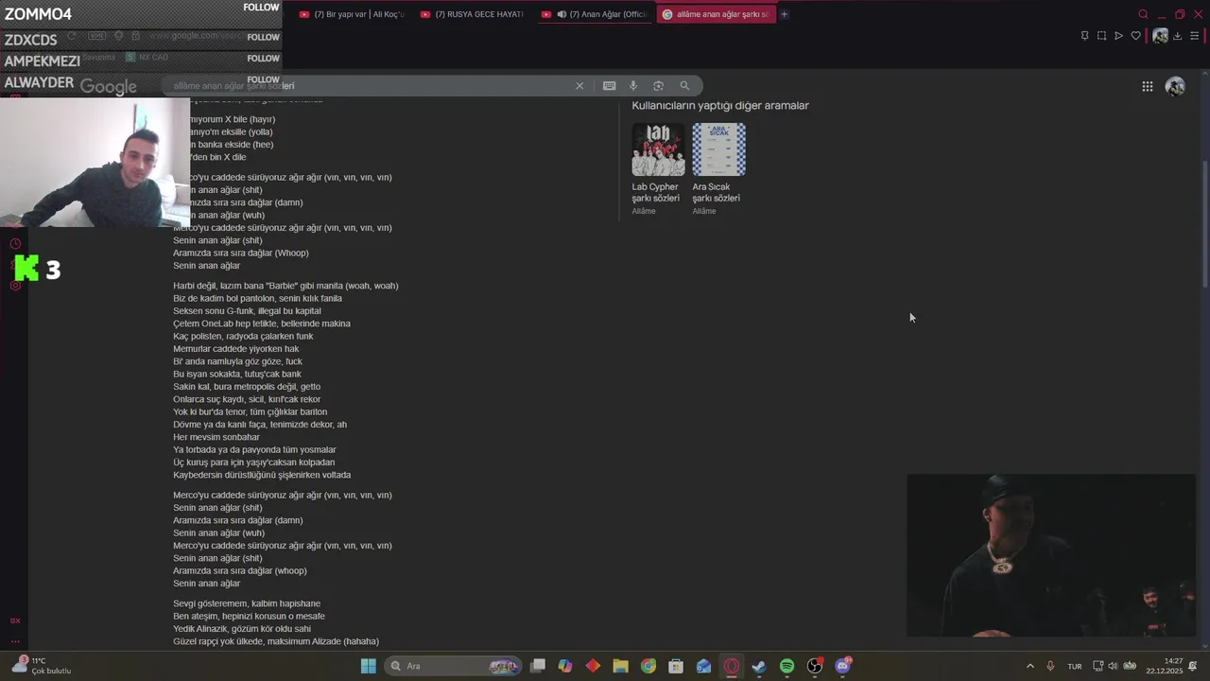The height and width of the screenshot is (681, 1210).
Task: Open the on-screen keyboard input tool
Action: coord(610,86)
